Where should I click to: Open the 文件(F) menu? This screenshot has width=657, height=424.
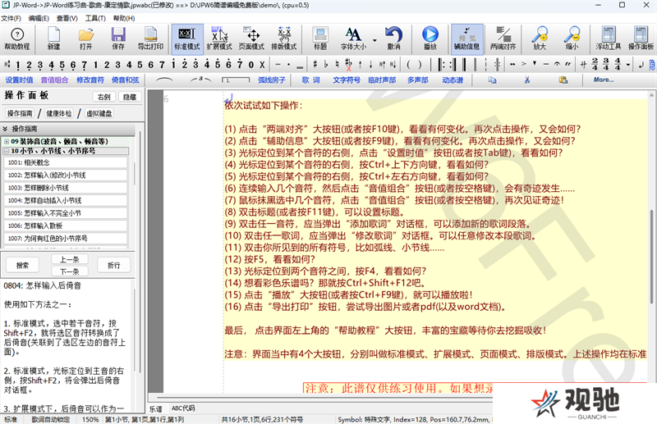coord(11,18)
